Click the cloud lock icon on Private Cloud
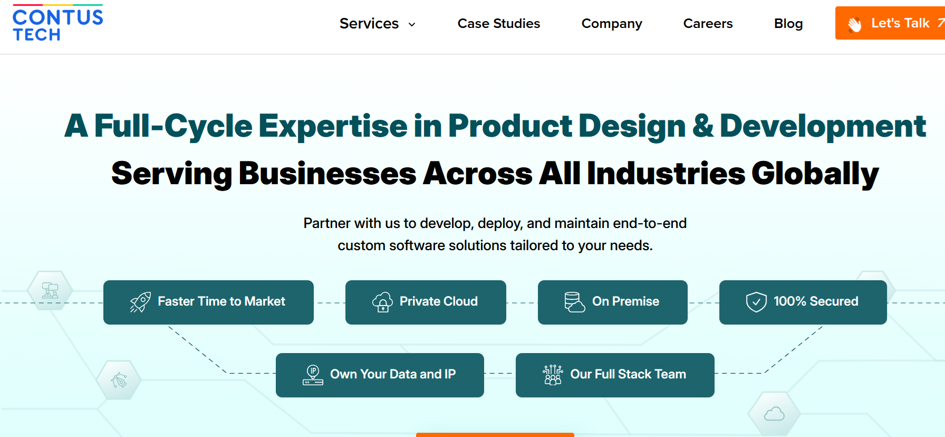This screenshot has height=437, width=945. [x=383, y=302]
